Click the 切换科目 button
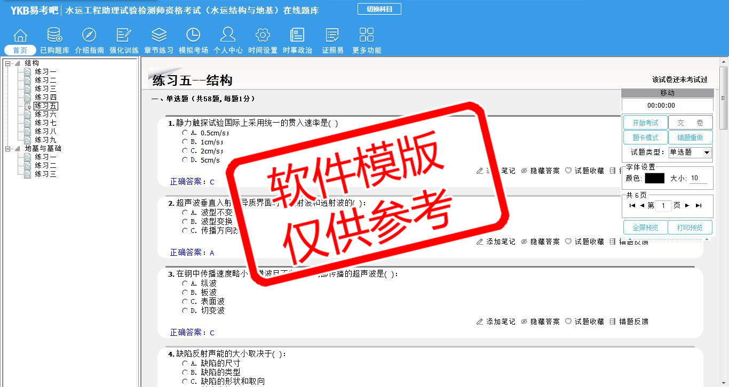 pyautogui.click(x=379, y=9)
